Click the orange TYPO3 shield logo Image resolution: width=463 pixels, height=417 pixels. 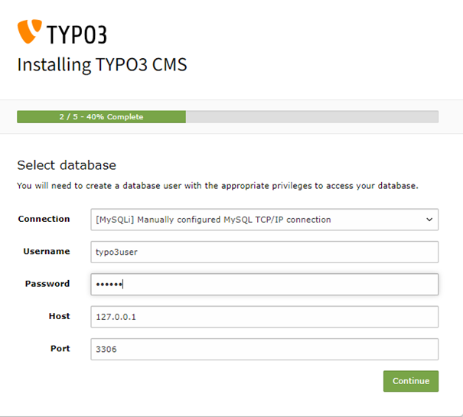coord(30,31)
